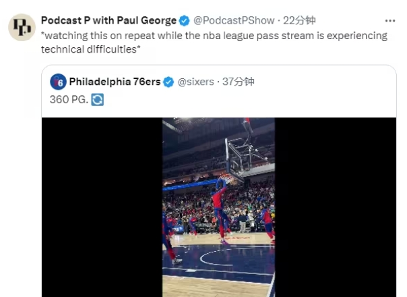
Task: Open Podcast P profile avatar
Action: pyautogui.click(x=20, y=28)
